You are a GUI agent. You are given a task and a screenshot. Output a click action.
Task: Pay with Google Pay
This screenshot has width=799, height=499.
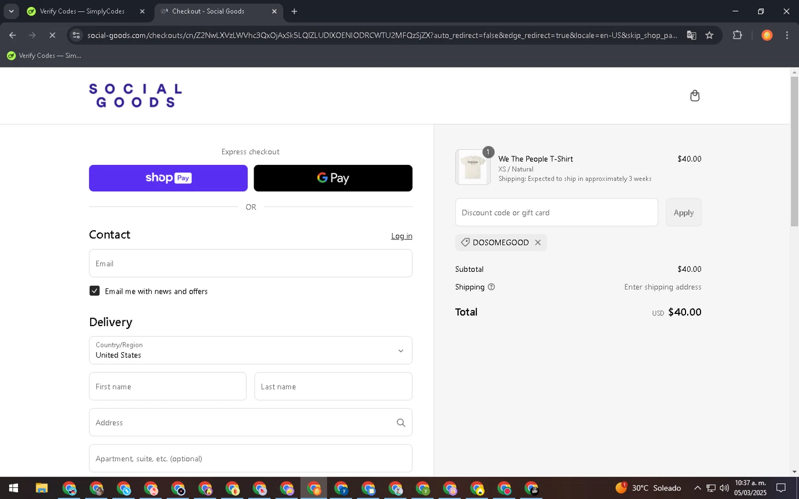pyautogui.click(x=333, y=178)
